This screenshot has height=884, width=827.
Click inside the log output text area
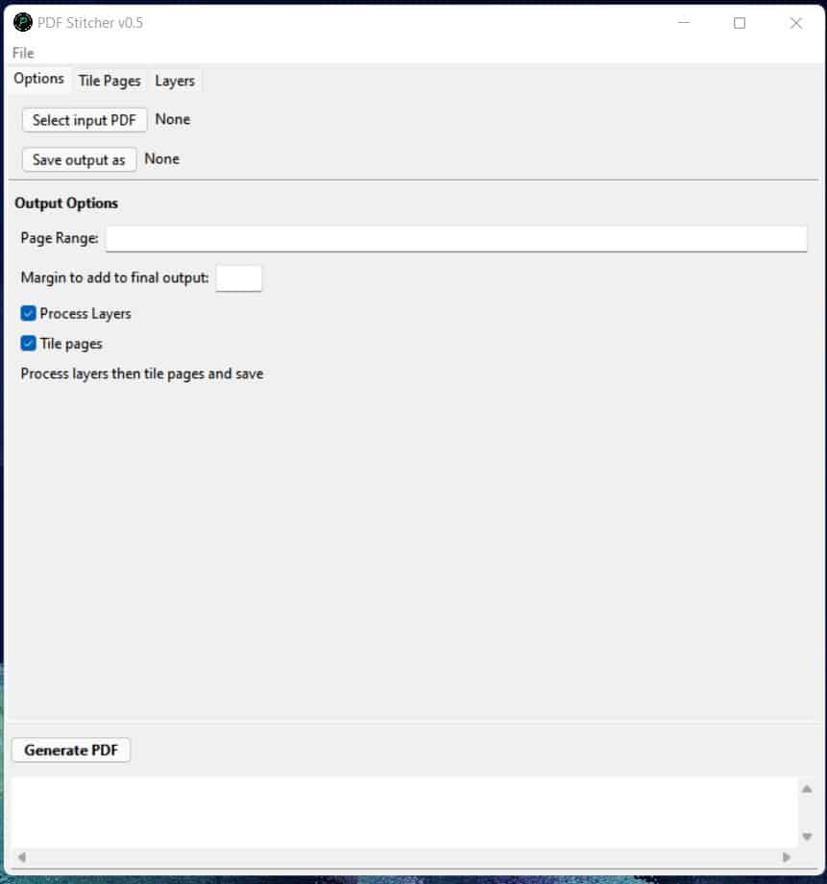(403, 811)
